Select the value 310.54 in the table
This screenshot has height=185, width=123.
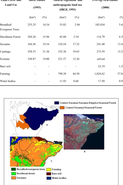62,44
